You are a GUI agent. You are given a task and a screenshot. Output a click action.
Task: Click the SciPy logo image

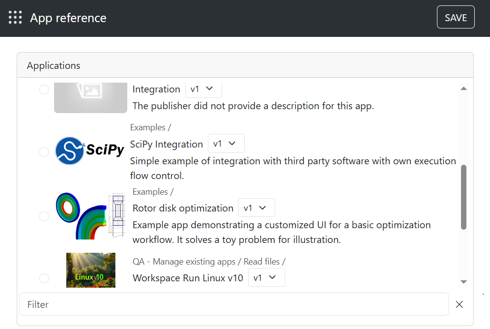90,150
